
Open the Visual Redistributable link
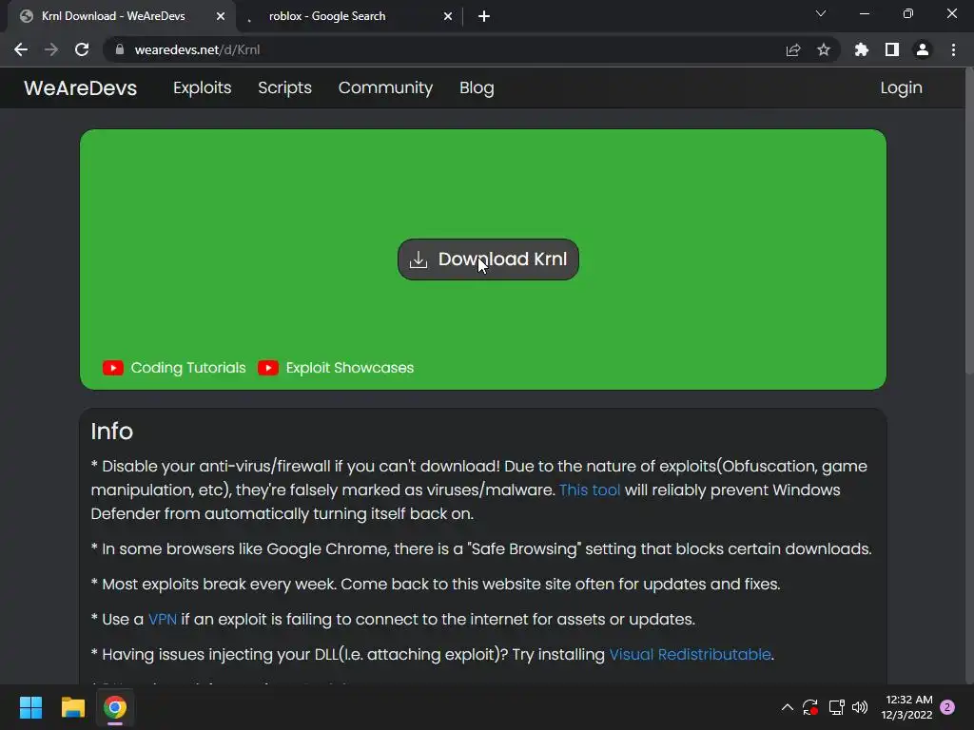(691, 654)
